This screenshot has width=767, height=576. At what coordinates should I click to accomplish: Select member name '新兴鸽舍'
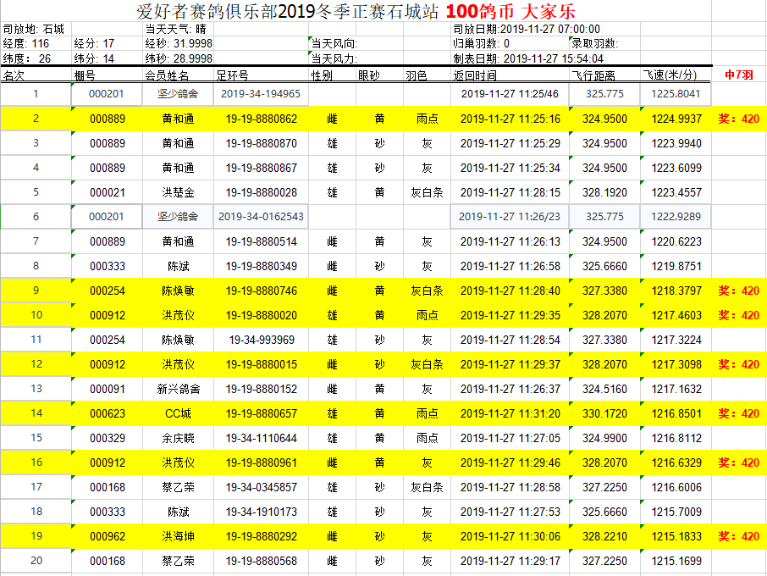[x=178, y=389]
